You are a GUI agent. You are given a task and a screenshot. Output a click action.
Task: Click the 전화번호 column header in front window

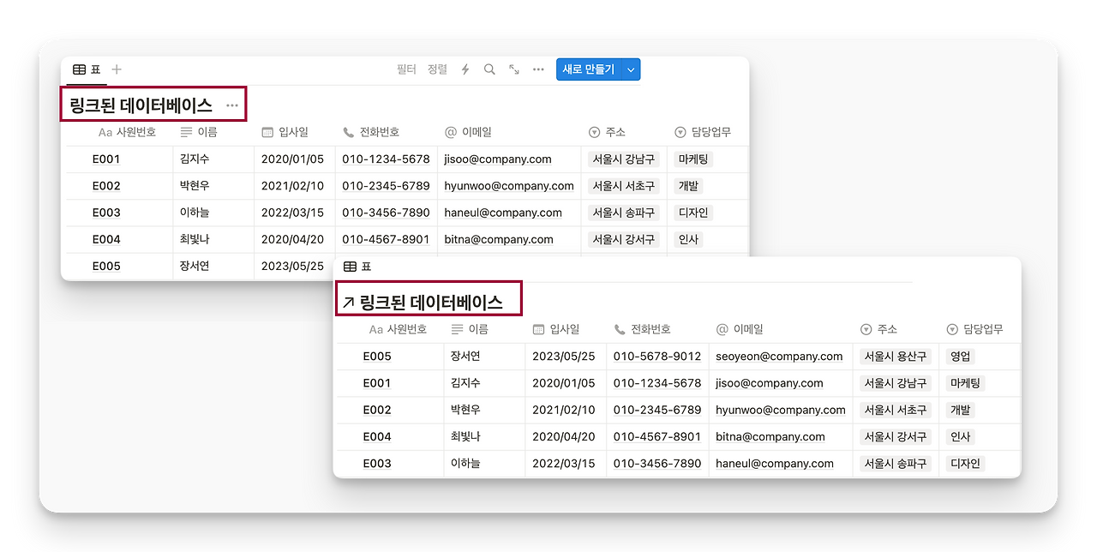click(x=642, y=329)
